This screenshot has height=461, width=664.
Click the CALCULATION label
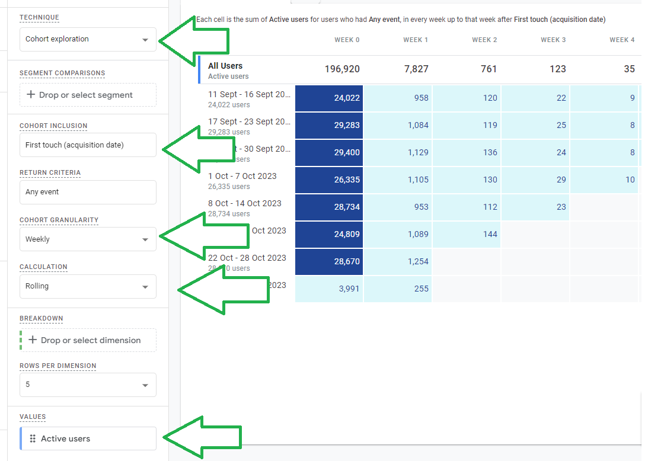[x=44, y=267]
